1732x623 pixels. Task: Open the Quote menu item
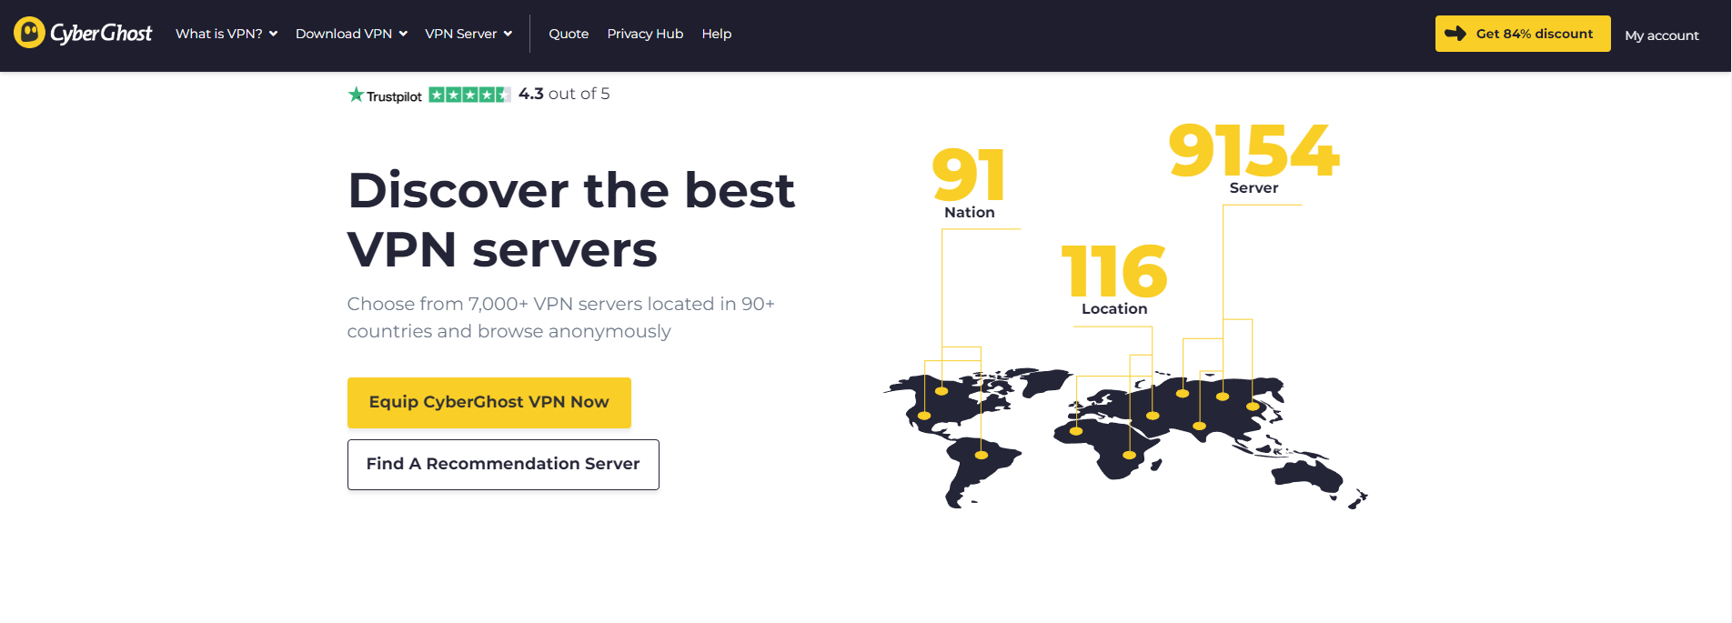click(x=569, y=34)
